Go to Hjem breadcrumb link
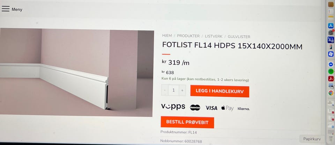The width and height of the screenshot is (335, 145). 167,36
